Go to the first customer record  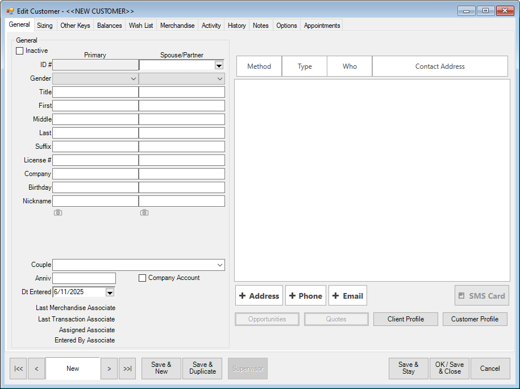click(x=19, y=369)
